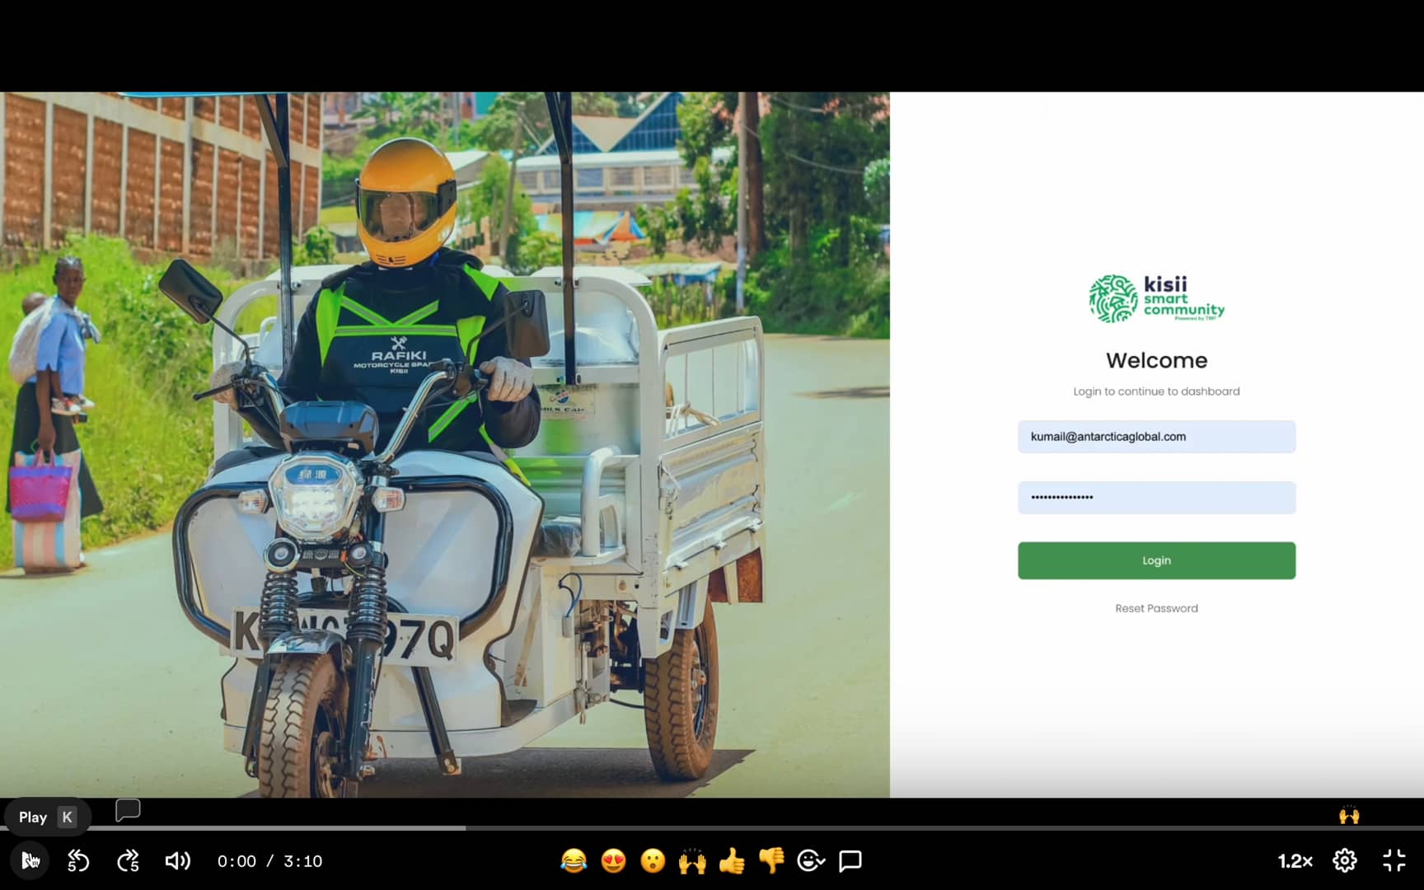Screen dimensions: 1424x890
Task: Give a thumbs up reaction
Action: pyautogui.click(x=733, y=861)
